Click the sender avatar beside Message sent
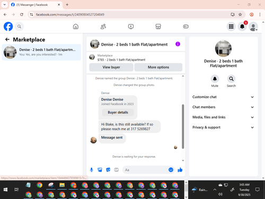 point(93,140)
